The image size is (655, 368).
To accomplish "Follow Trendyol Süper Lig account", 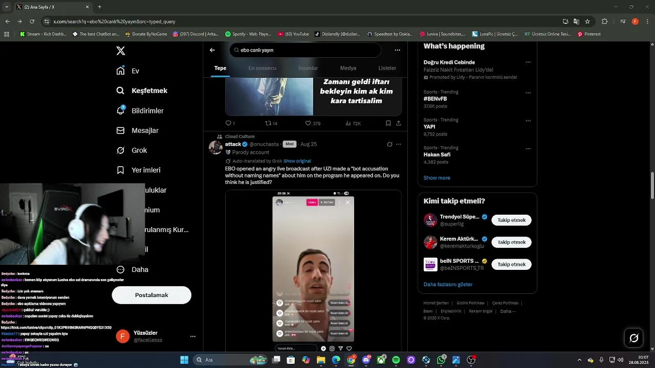I will coord(511,220).
